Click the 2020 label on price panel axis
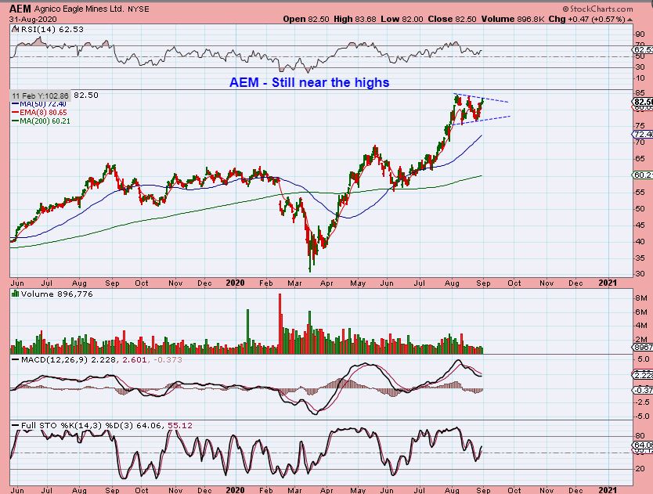Image resolution: width=653 pixels, height=494 pixels. tap(235, 283)
